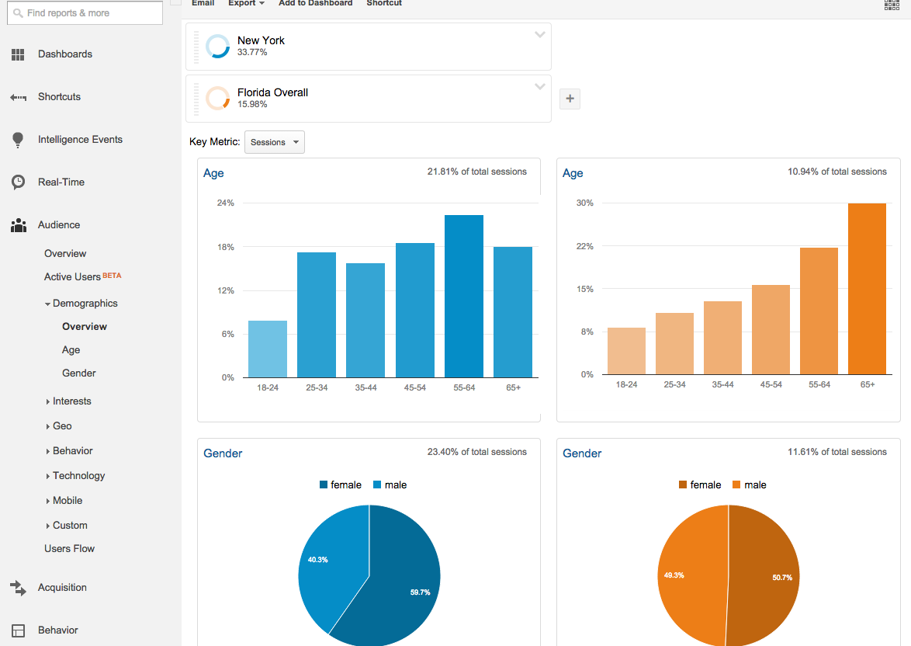
Task: Open the Export menu
Action: (x=246, y=3)
